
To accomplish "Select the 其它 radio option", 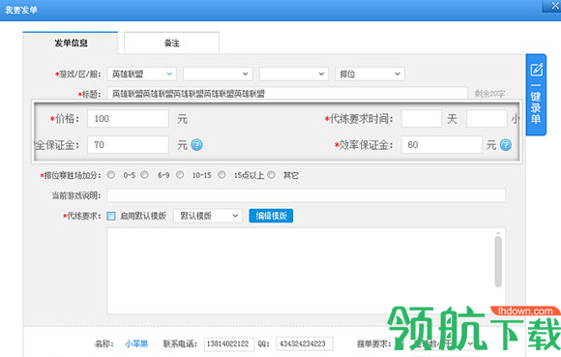I will pos(271,174).
